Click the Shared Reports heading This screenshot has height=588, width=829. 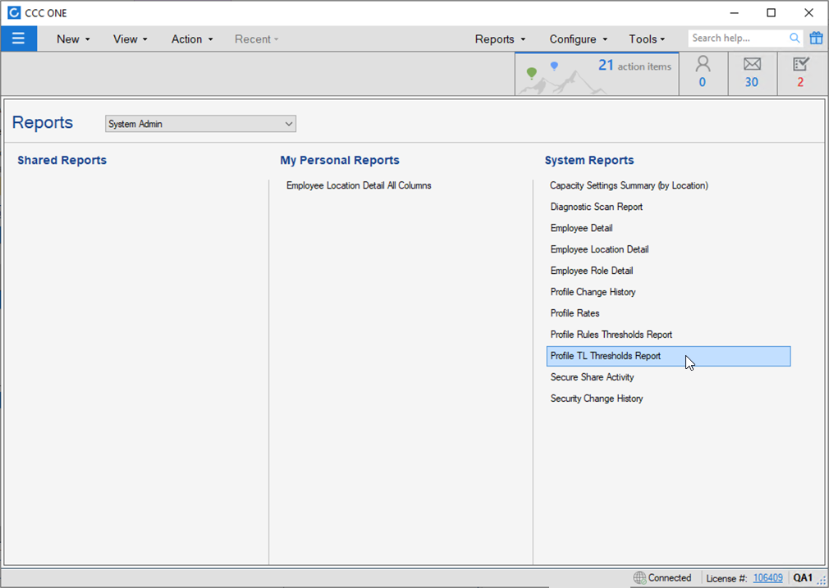62,160
